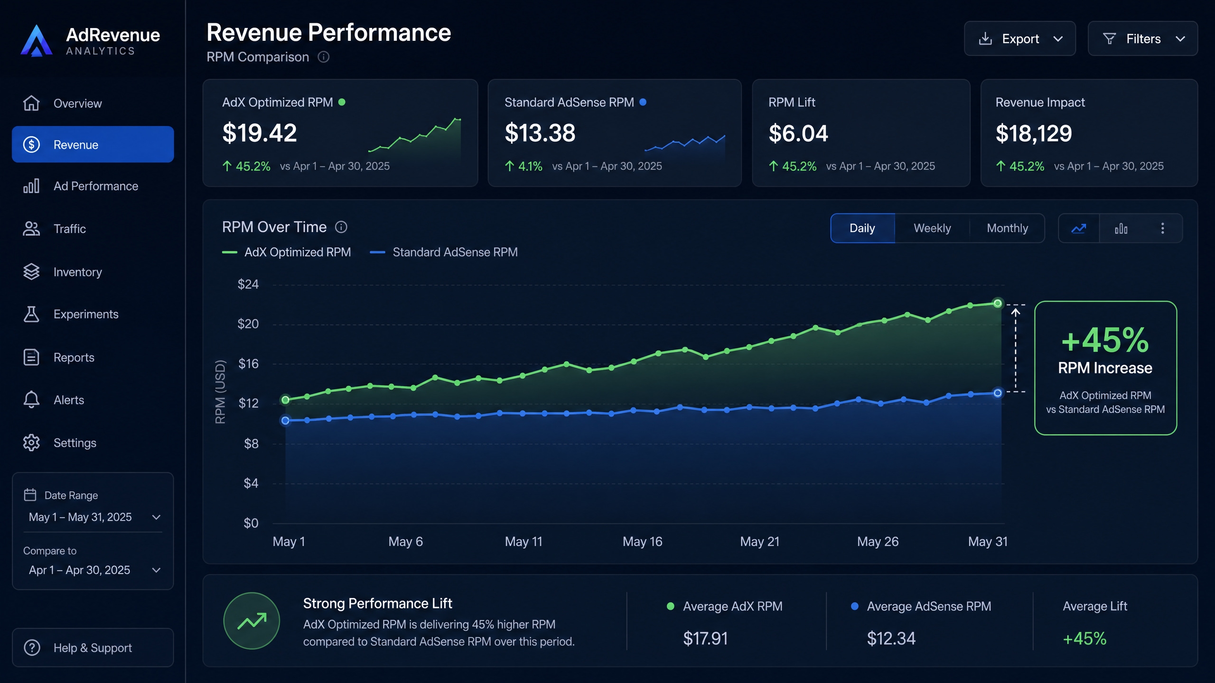Go to Overview in sidebar
1215x683 pixels.
93,103
